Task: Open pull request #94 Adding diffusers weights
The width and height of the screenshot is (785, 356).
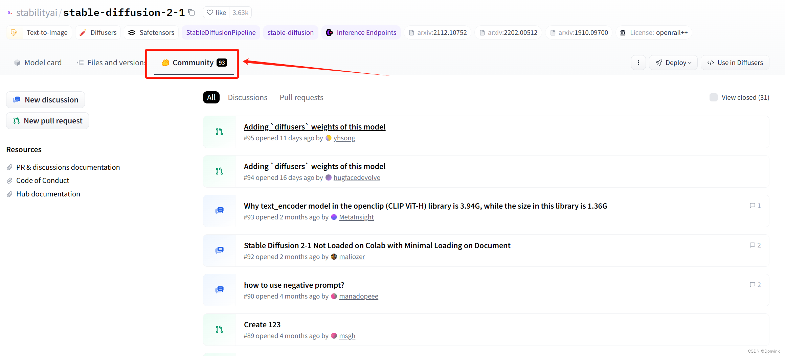Action: 315,166
